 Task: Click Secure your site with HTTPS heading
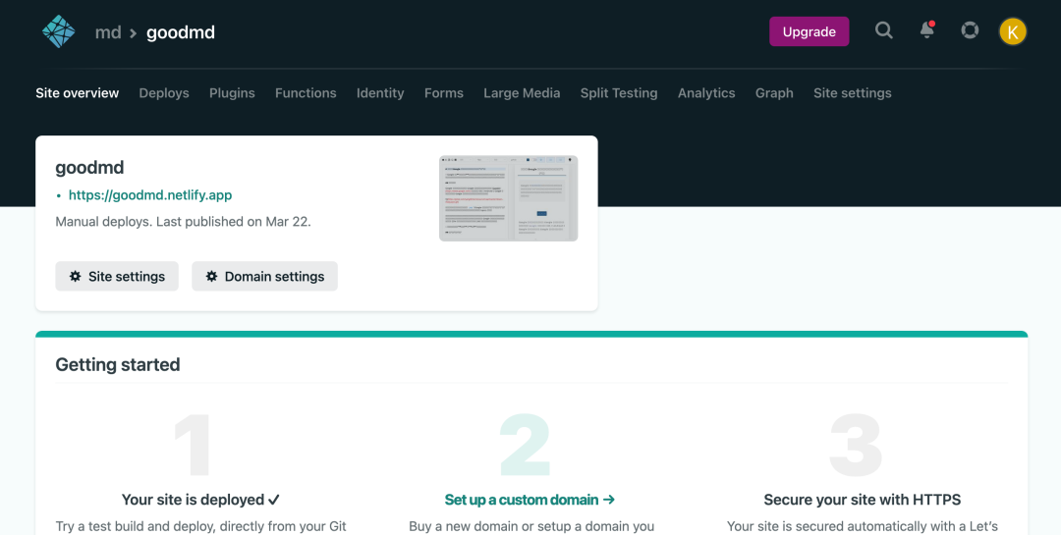[863, 500]
